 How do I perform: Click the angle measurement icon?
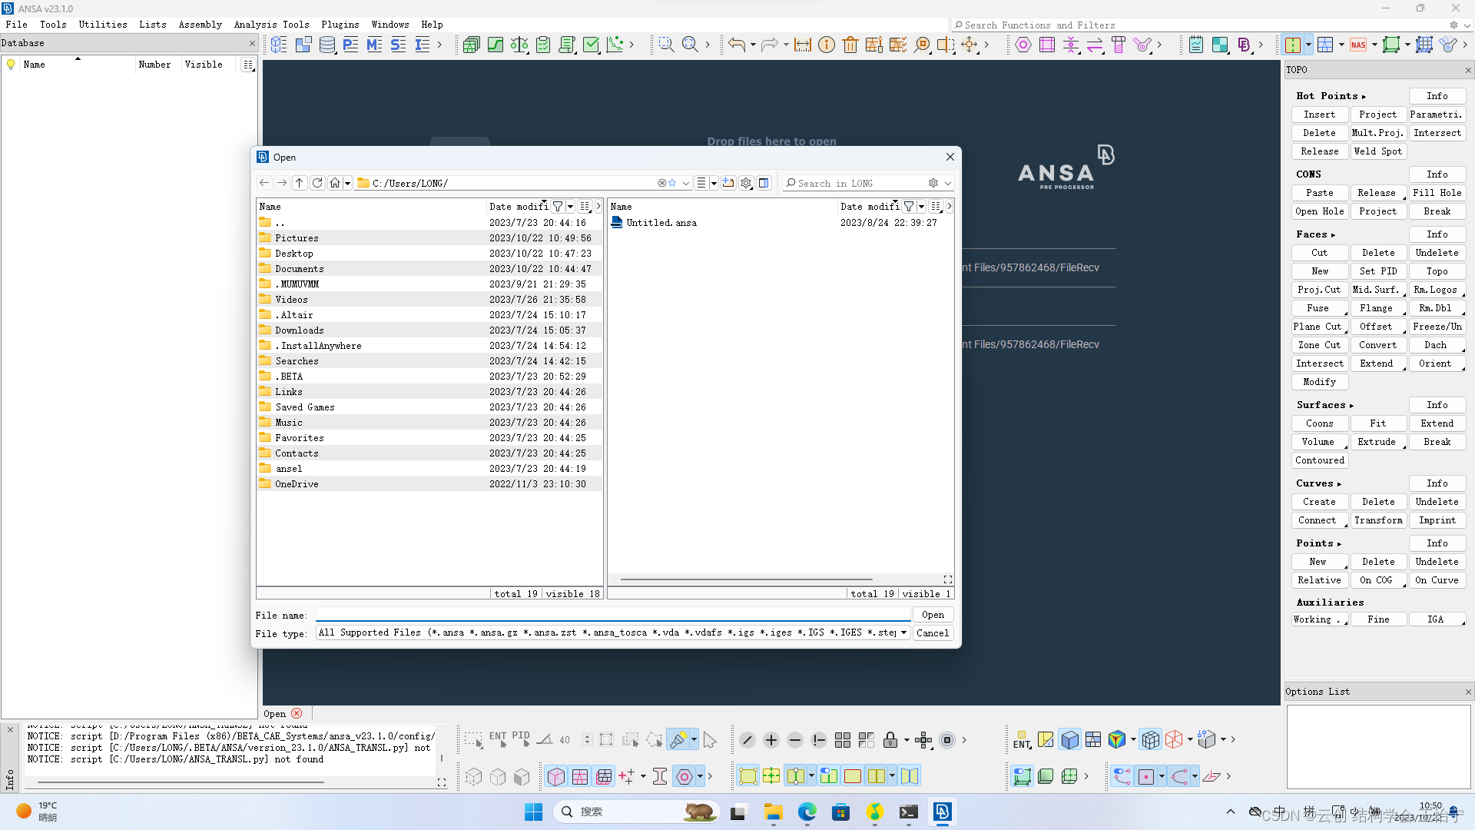[544, 740]
